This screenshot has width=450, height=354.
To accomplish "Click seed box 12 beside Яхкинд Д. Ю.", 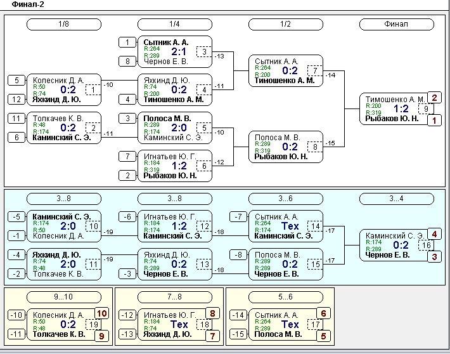I will coord(16,100).
